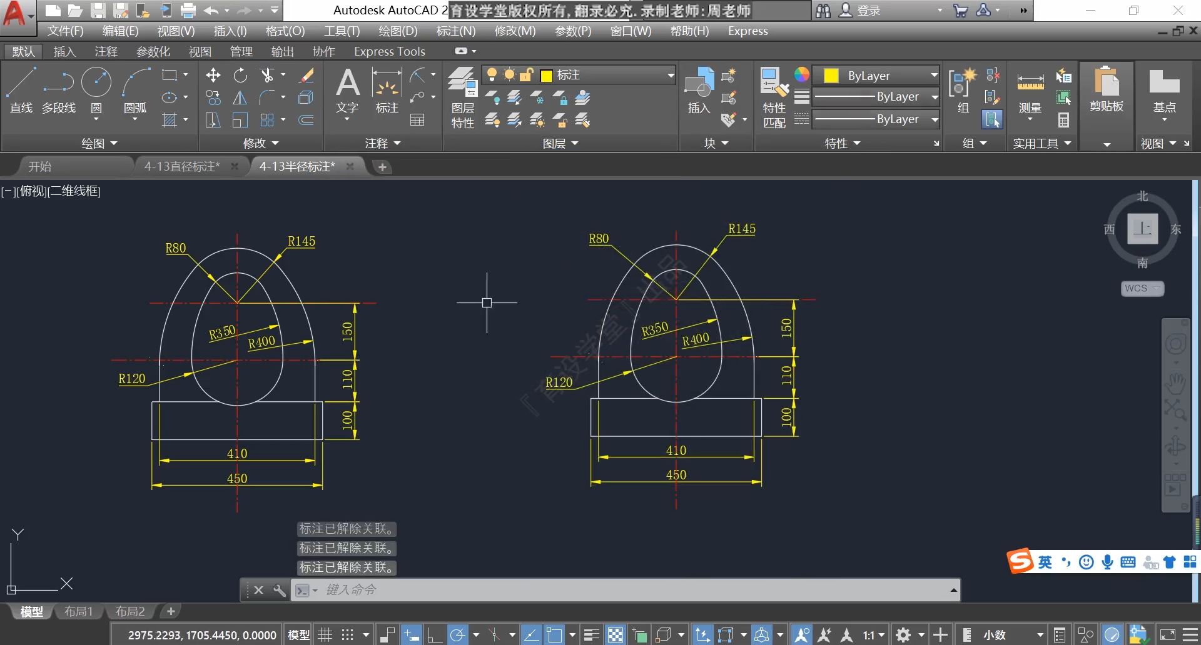
Task: Click the Undo arrow icon
Action: click(211, 10)
